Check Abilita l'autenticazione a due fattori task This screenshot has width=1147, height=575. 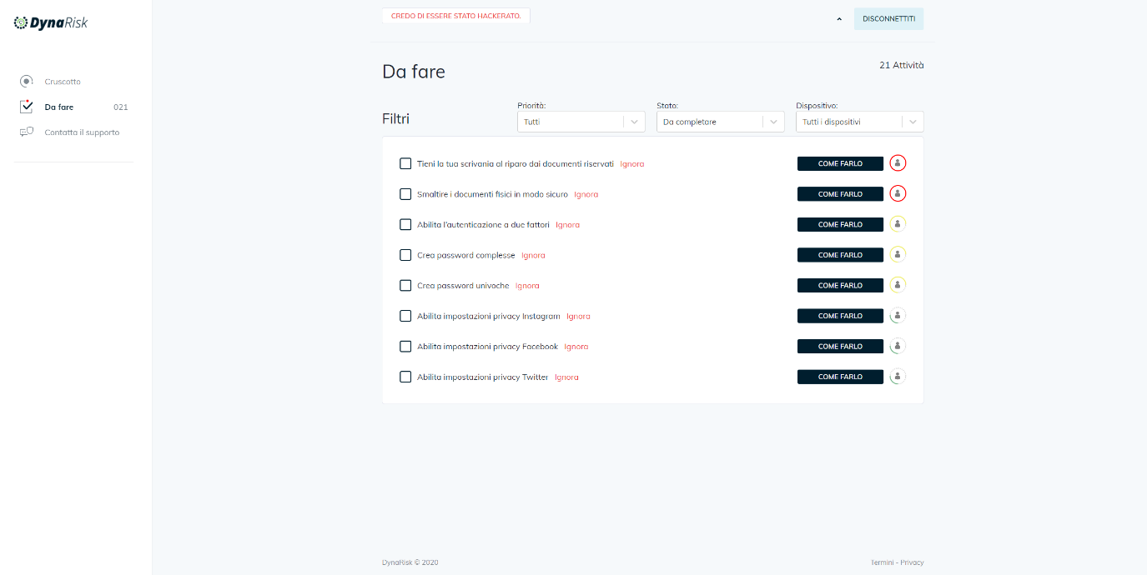click(405, 224)
